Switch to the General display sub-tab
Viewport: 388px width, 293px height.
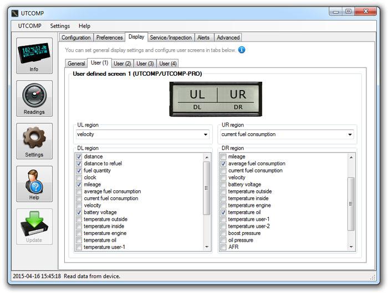tap(76, 64)
